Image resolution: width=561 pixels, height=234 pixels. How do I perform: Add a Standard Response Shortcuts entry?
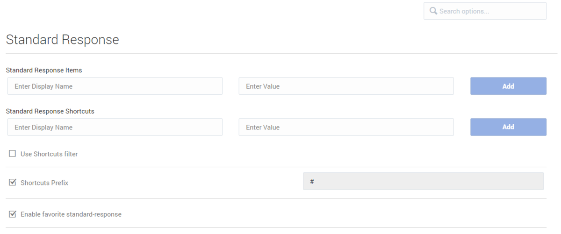tap(508, 127)
